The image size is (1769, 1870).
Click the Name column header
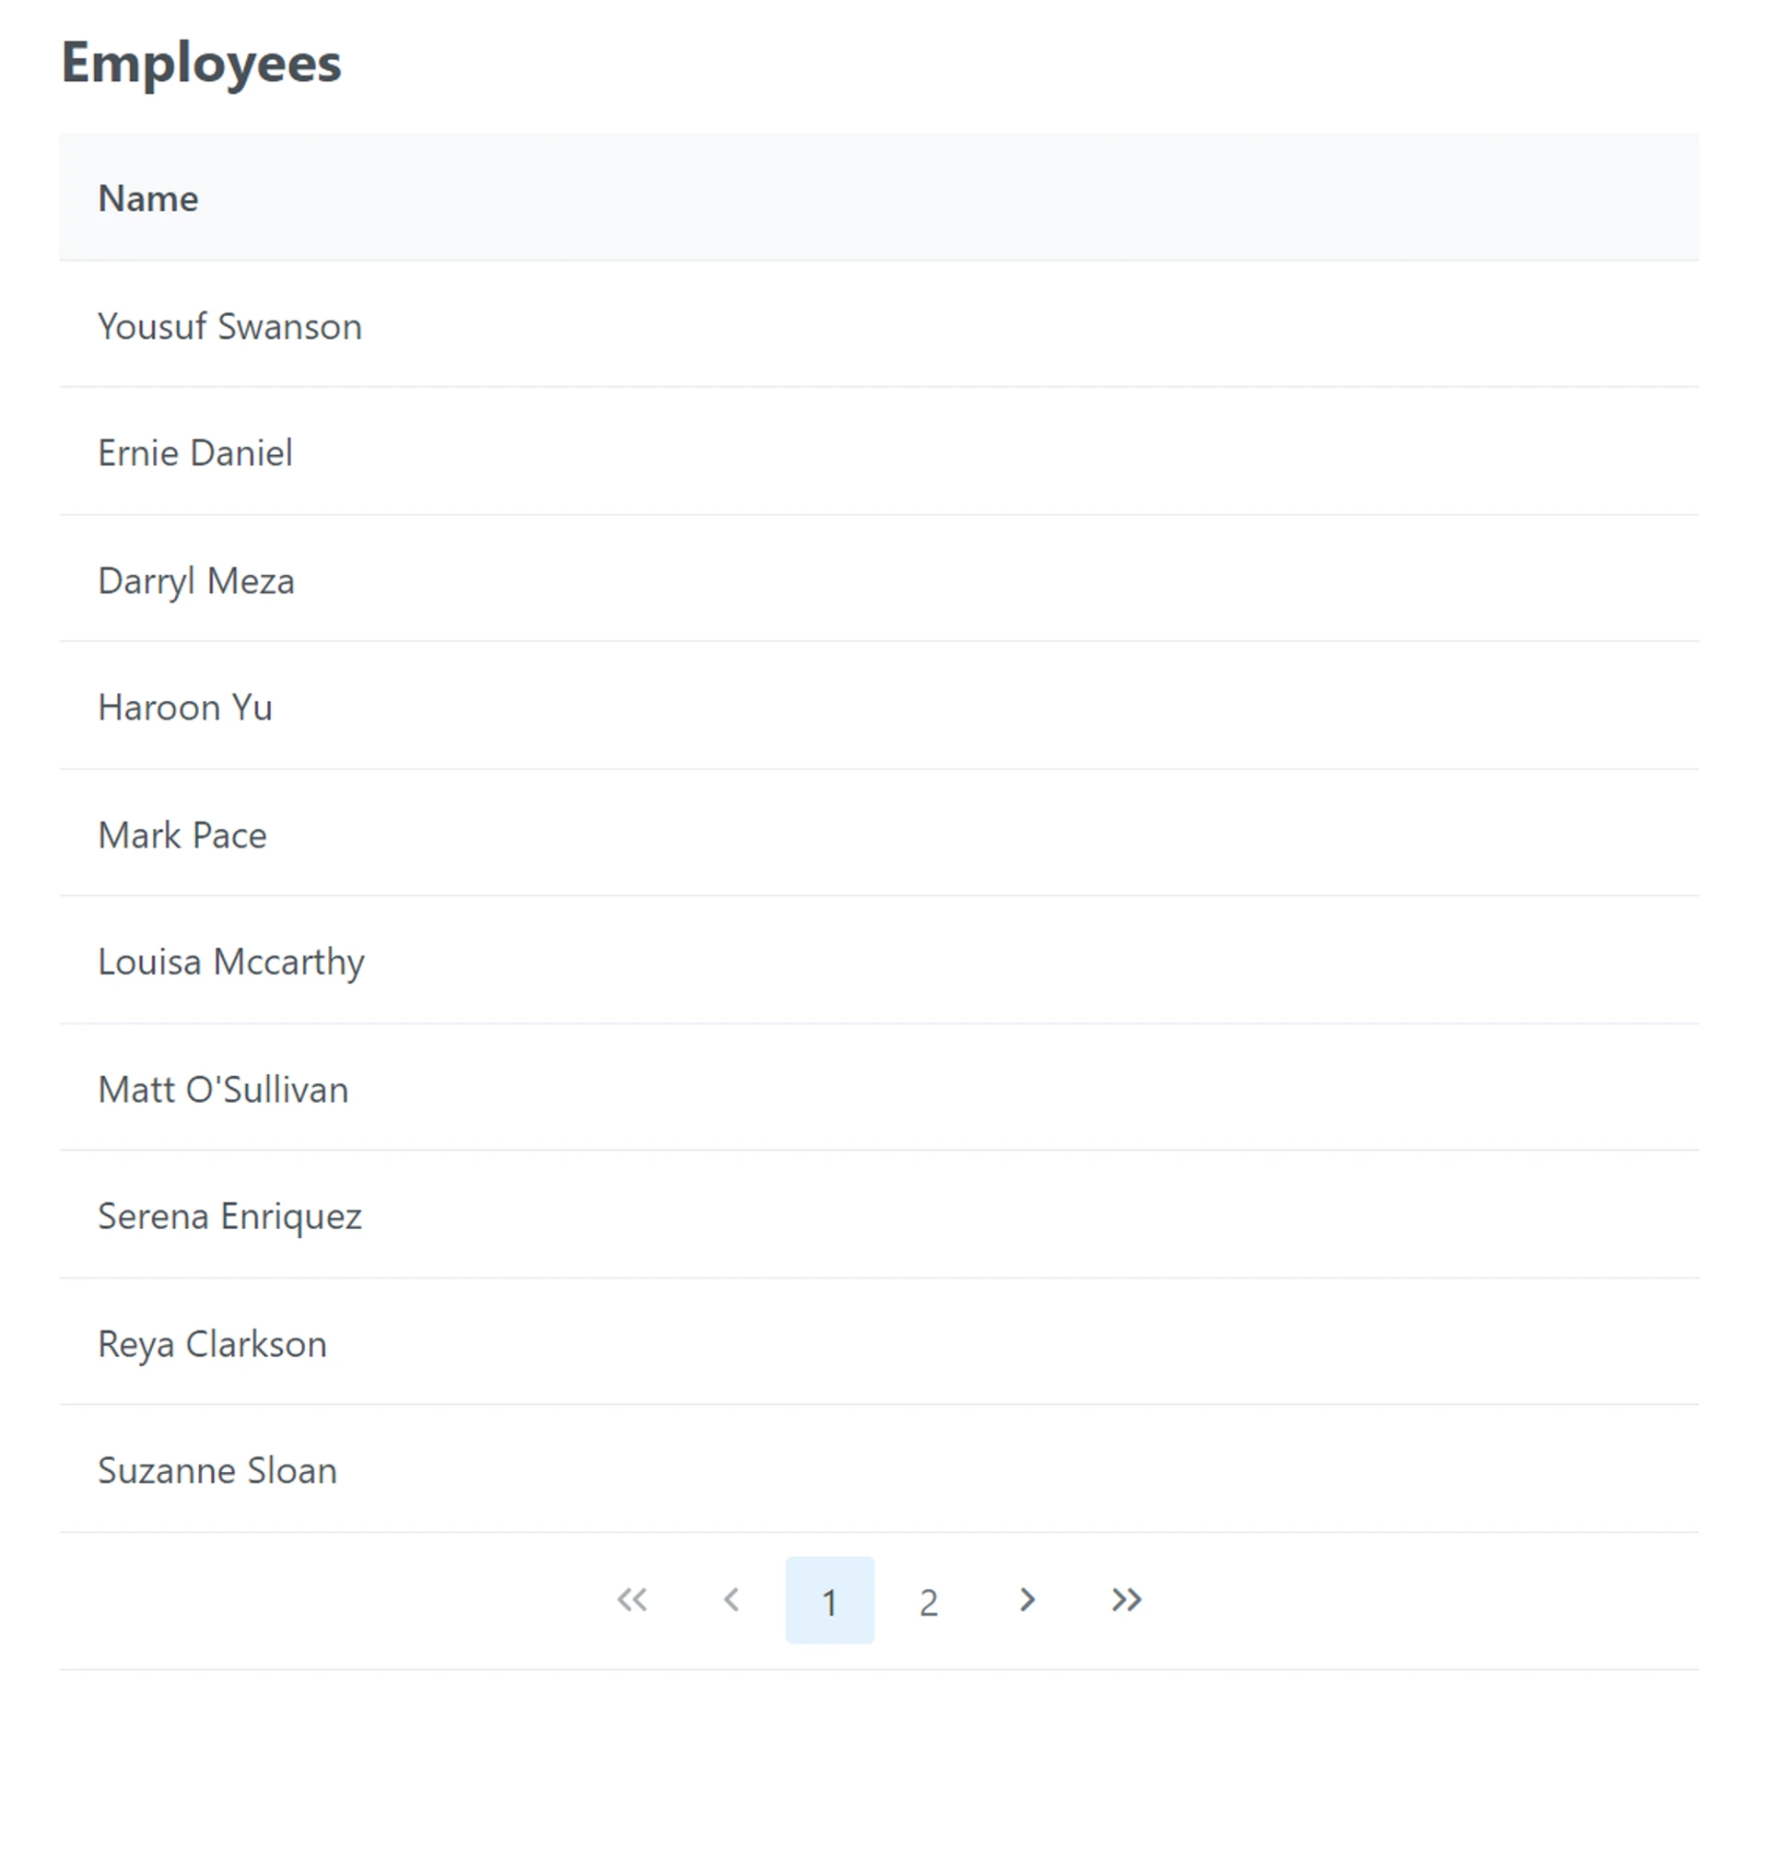tap(147, 198)
